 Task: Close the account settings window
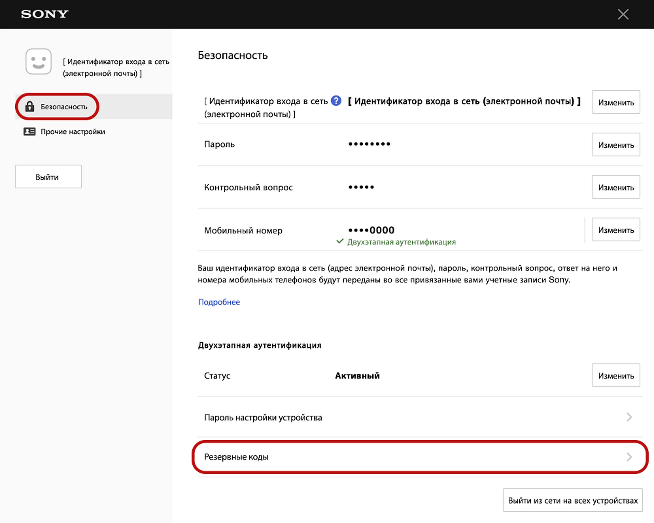click(623, 14)
